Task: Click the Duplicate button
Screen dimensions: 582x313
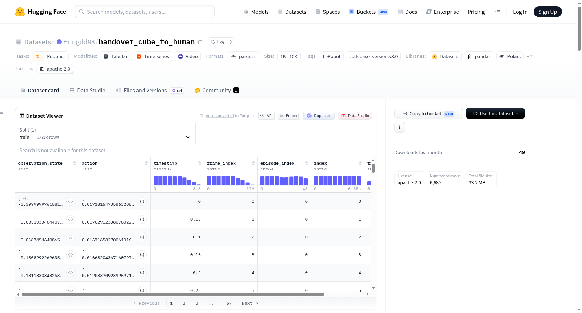Action: (319, 116)
